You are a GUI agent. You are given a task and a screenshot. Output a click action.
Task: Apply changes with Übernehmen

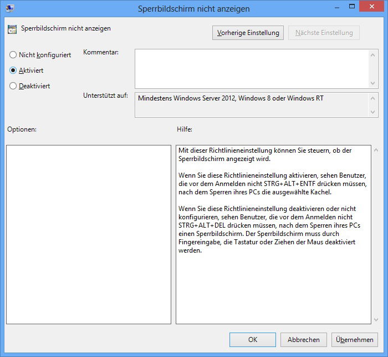[355, 340]
